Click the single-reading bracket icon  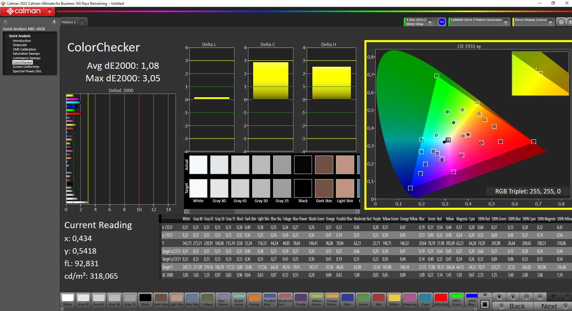coord(527,297)
